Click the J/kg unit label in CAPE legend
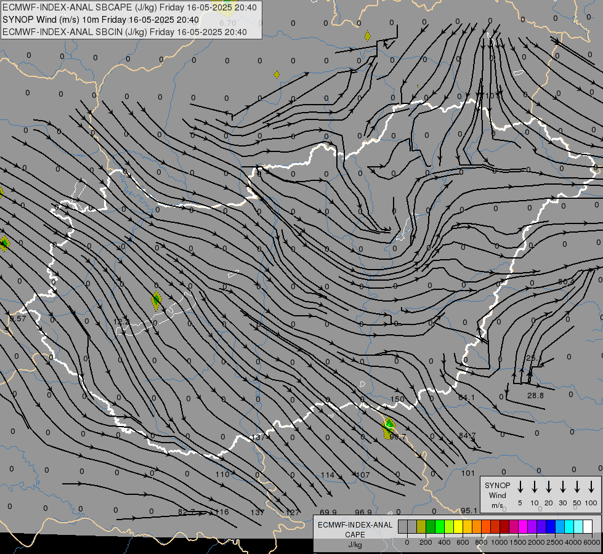The height and width of the screenshot is (554, 603). click(x=355, y=545)
